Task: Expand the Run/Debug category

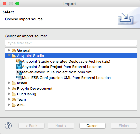Action: pyautogui.click(x=9, y=94)
